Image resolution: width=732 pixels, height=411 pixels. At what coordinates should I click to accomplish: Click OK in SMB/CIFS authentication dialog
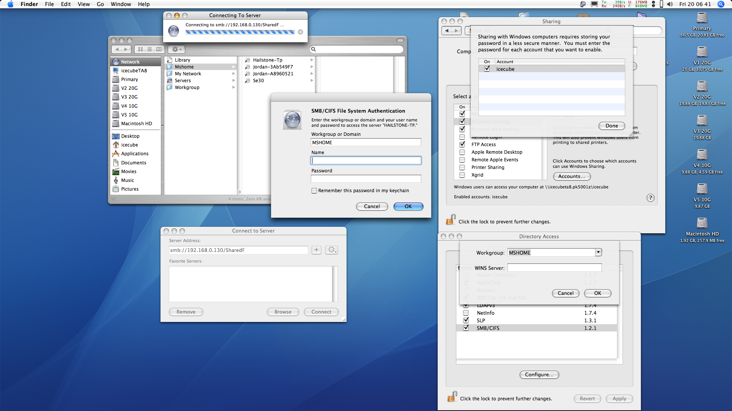coord(408,206)
